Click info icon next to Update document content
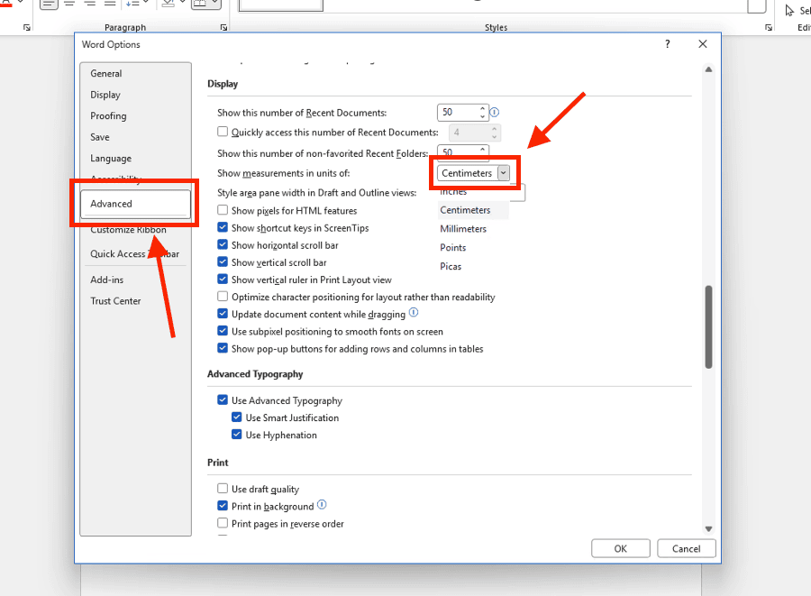The height and width of the screenshot is (596, 811). 414,313
